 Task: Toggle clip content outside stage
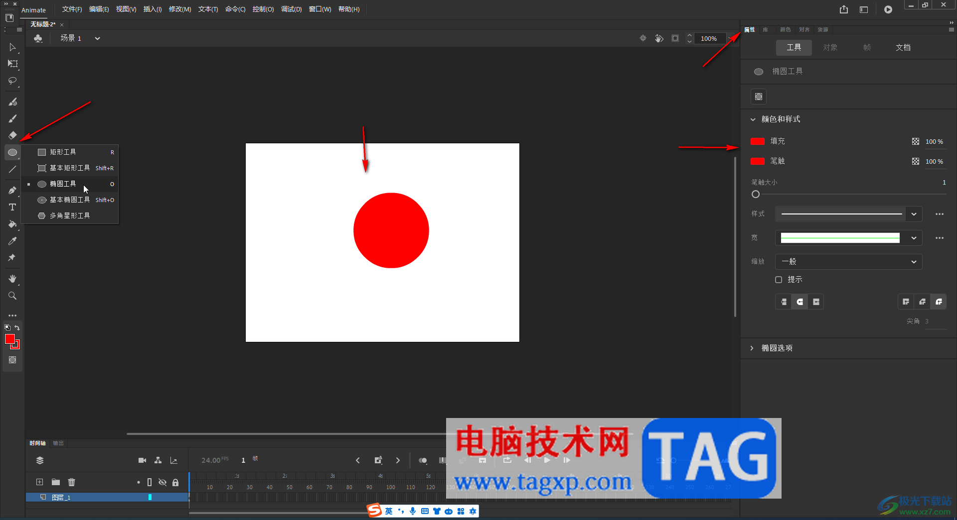[675, 38]
